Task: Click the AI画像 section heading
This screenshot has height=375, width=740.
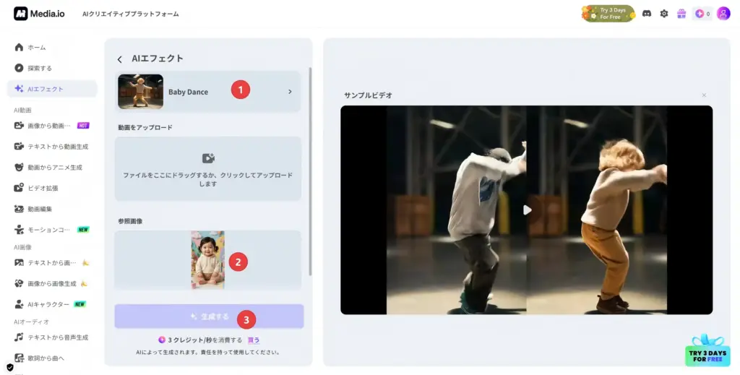Action: coord(22,247)
